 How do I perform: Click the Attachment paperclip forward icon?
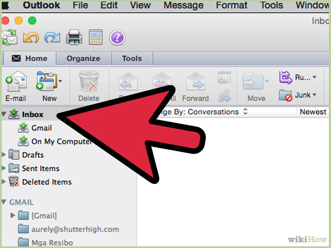point(224,95)
